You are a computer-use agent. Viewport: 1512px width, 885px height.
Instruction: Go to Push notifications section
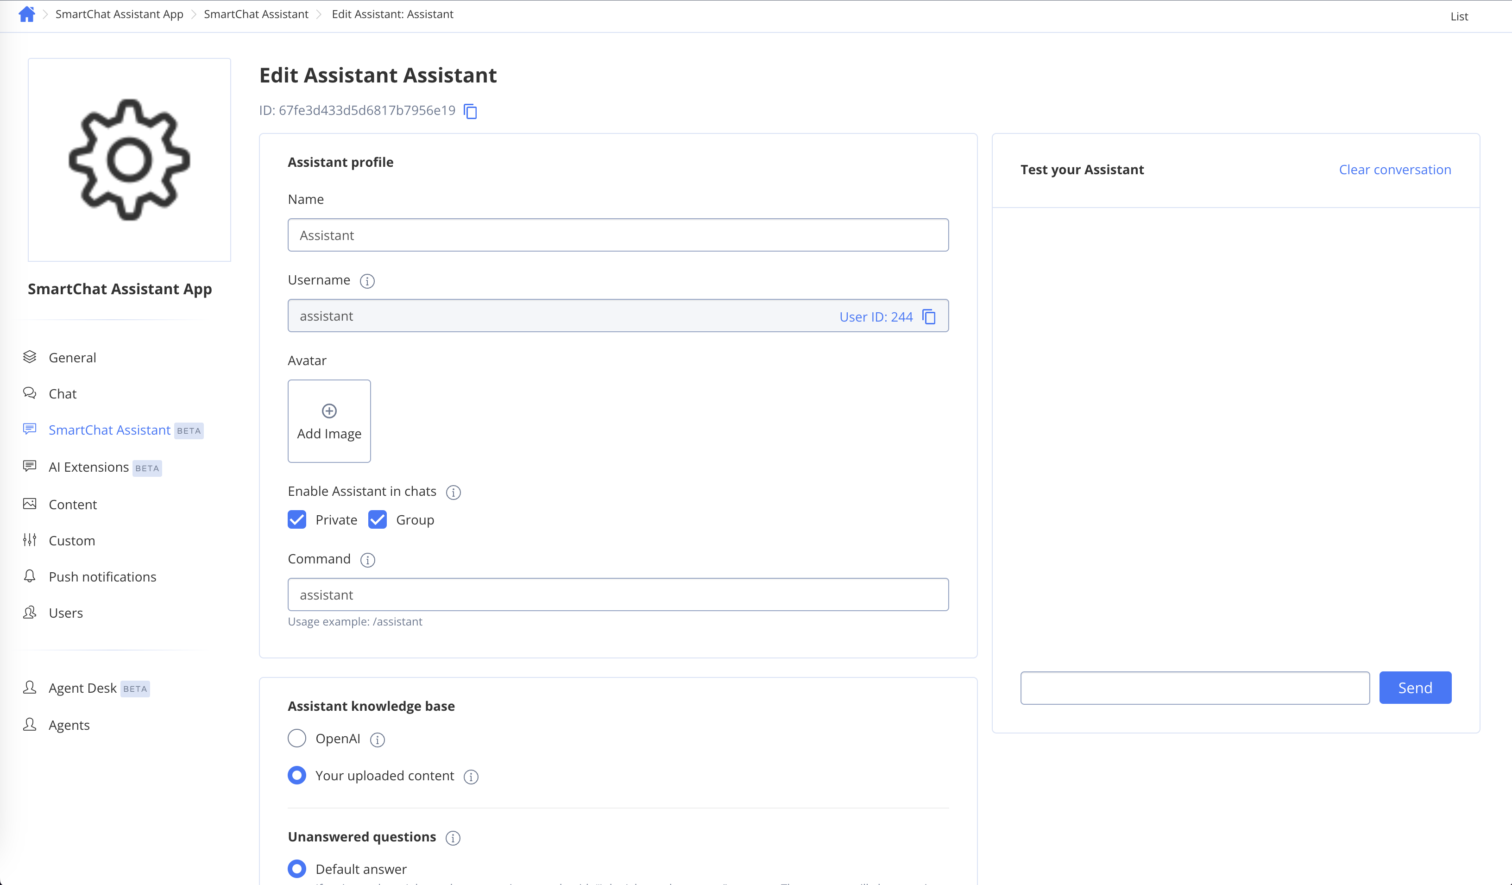pos(102,576)
